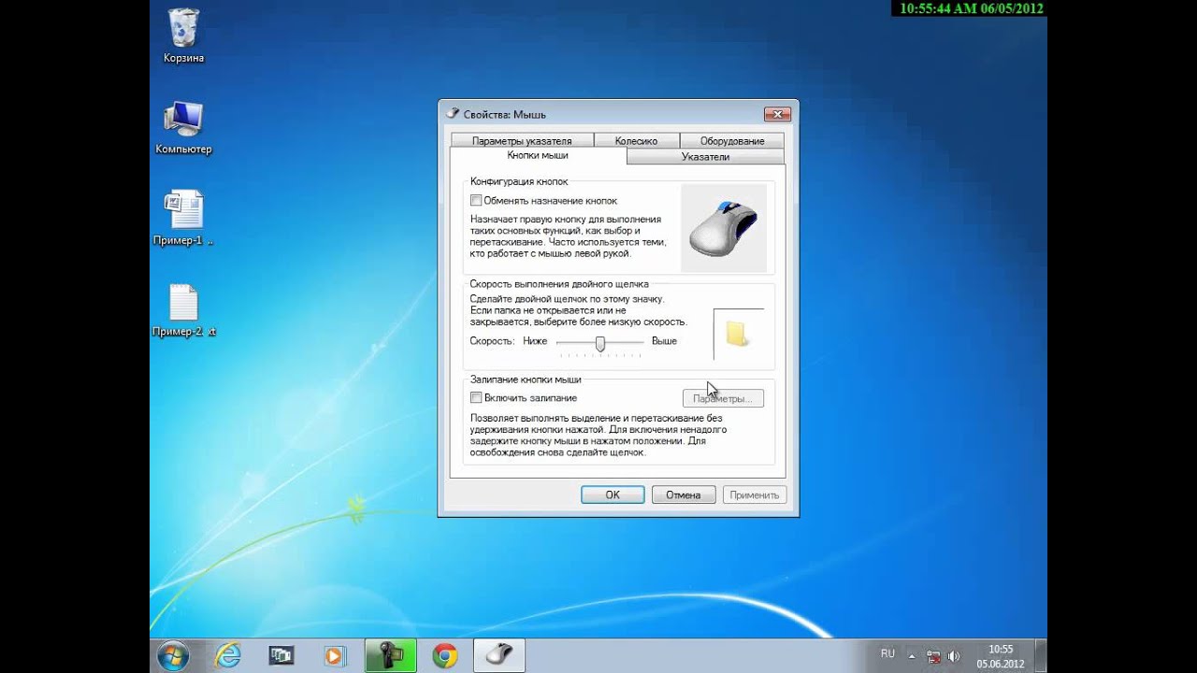Select the Кнопки мыши tab

[x=538, y=155]
